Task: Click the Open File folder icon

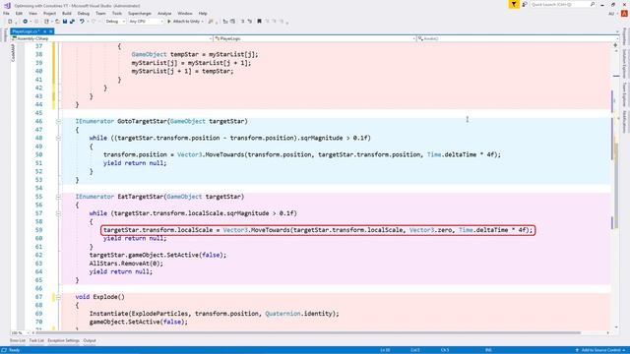Action: [x=57, y=22]
